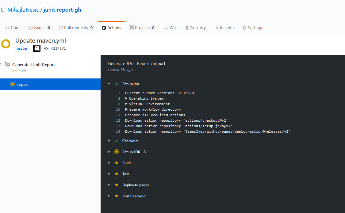345x213 pixels.
Task: Click the green checkmark beside Set up job
Action: click(117, 84)
